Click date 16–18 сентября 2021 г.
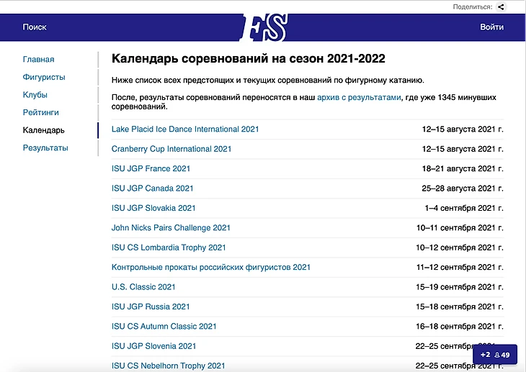Image resolution: width=526 pixels, height=372 pixels. (x=460, y=327)
